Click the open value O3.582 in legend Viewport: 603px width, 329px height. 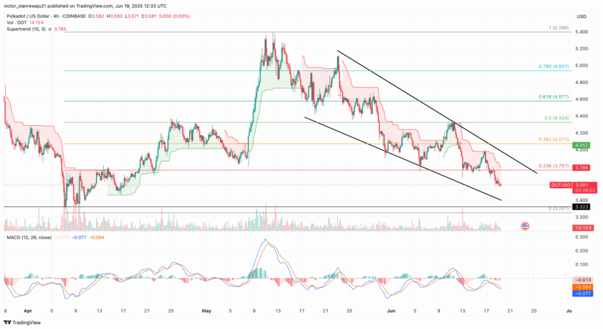pyautogui.click(x=96, y=16)
